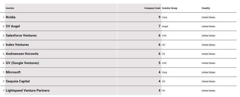This screenshot has height=97, width=240.
Task: Select Salesforce Ventures in the list
Action: pyautogui.click(x=21, y=35)
